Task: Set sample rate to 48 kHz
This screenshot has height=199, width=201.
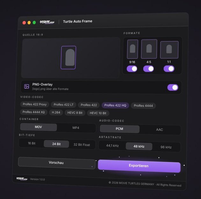Action: click(x=139, y=147)
